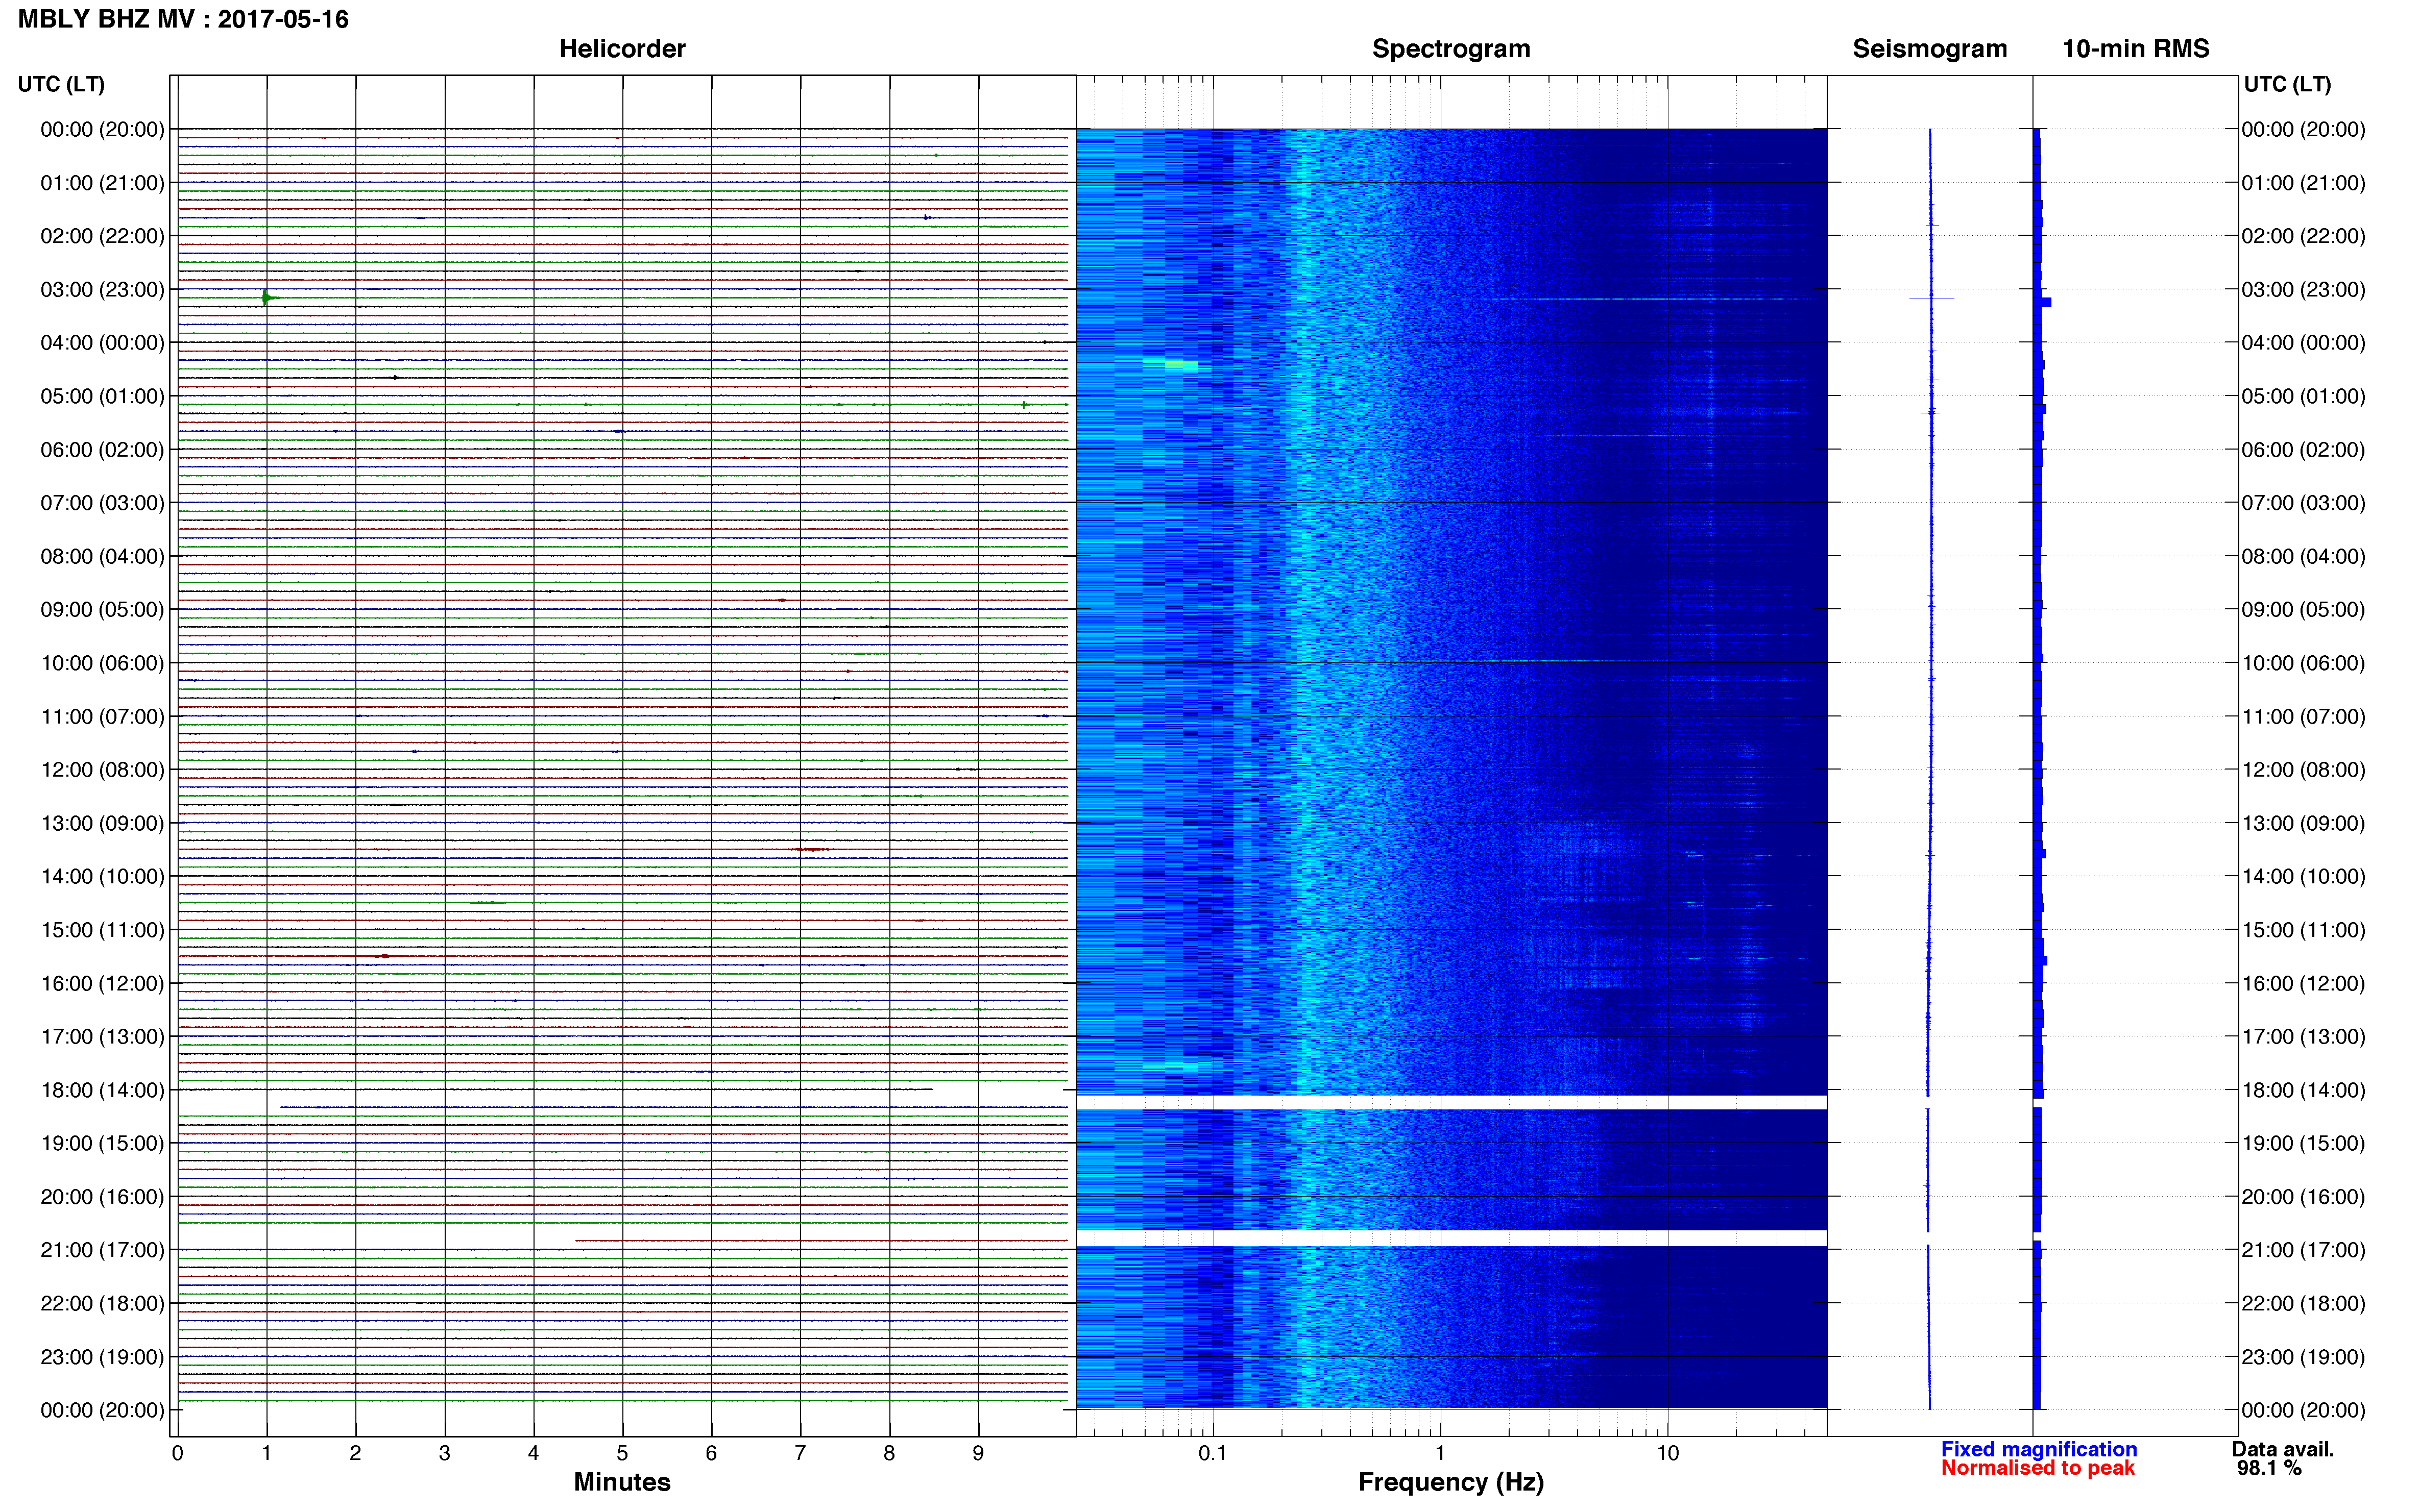
Task: Click the right '01:00 (21:00)' time label
Action: click(2303, 182)
